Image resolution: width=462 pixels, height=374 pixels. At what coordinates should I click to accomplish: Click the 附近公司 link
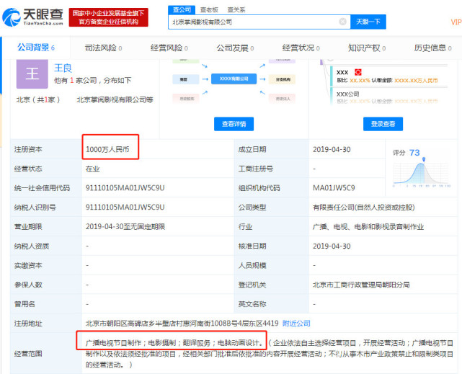click(x=296, y=324)
